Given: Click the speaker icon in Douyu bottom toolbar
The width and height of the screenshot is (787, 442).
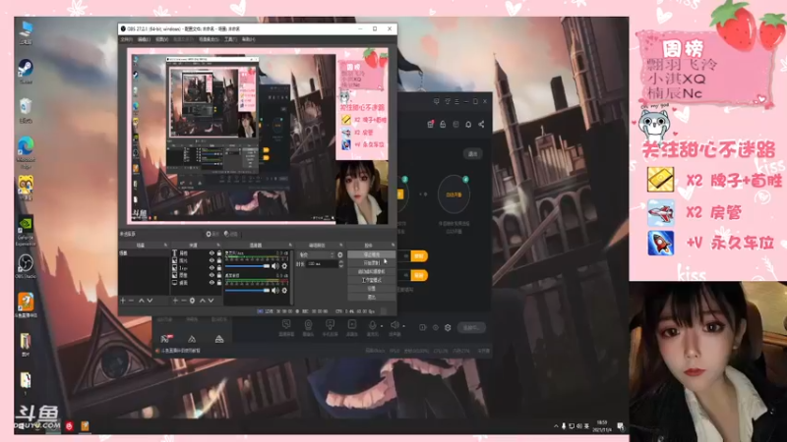Looking at the screenshot, I should 395,325.
